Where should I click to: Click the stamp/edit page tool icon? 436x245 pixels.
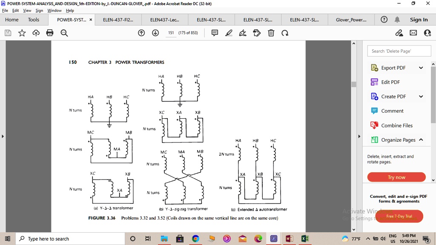(257, 33)
